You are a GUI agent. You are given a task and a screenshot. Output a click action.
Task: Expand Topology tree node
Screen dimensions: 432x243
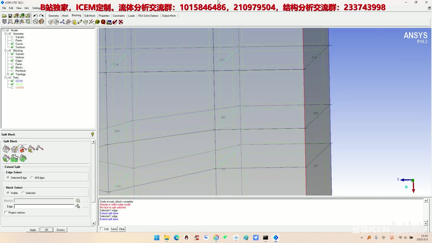(x=8, y=74)
